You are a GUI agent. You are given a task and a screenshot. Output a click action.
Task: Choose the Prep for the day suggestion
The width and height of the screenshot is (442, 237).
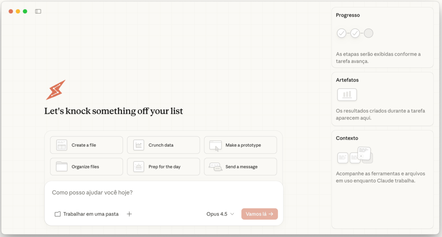click(x=163, y=167)
